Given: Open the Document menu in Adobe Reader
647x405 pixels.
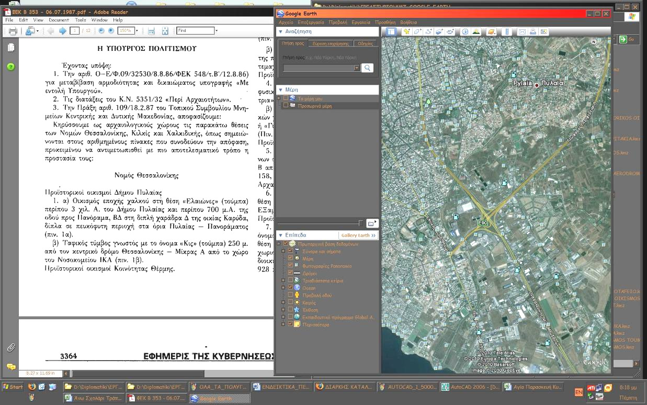Looking at the screenshot, I should pyautogui.click(x=59, y=20).
